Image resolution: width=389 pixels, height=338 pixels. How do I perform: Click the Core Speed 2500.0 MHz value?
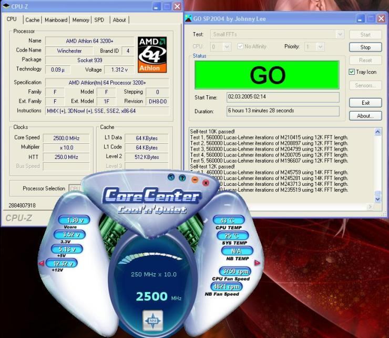[x=66, y=138]
